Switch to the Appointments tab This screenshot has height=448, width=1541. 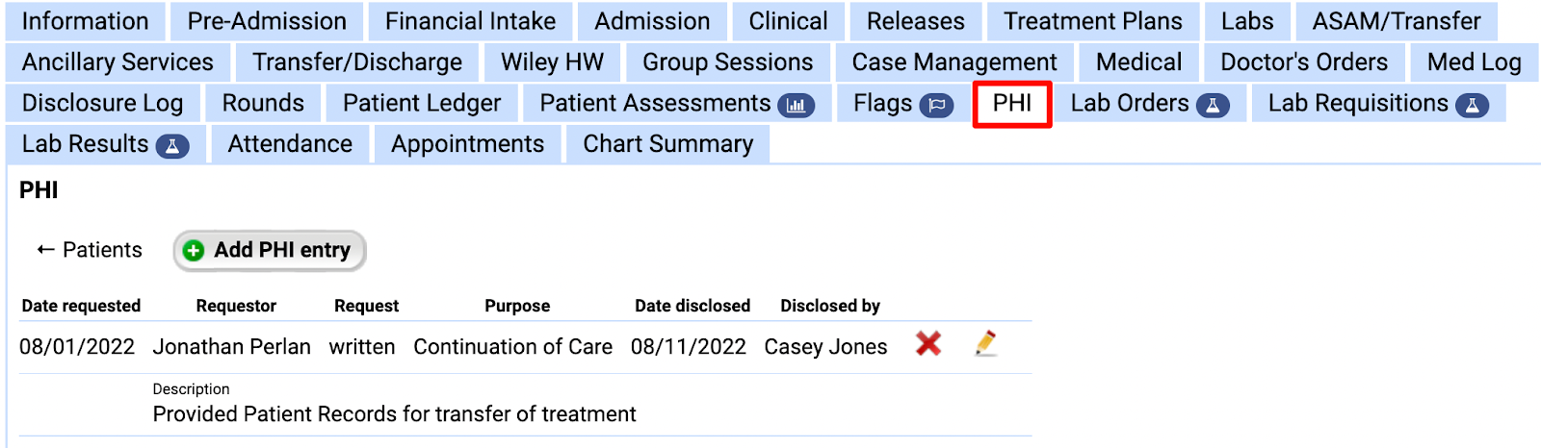467,144
